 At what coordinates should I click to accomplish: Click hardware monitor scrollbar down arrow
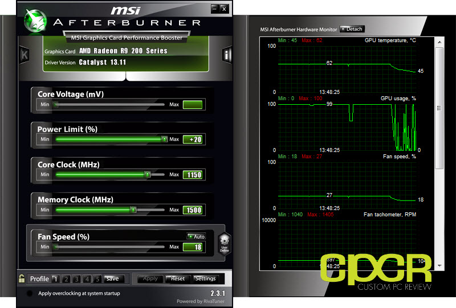pos(439,265)
